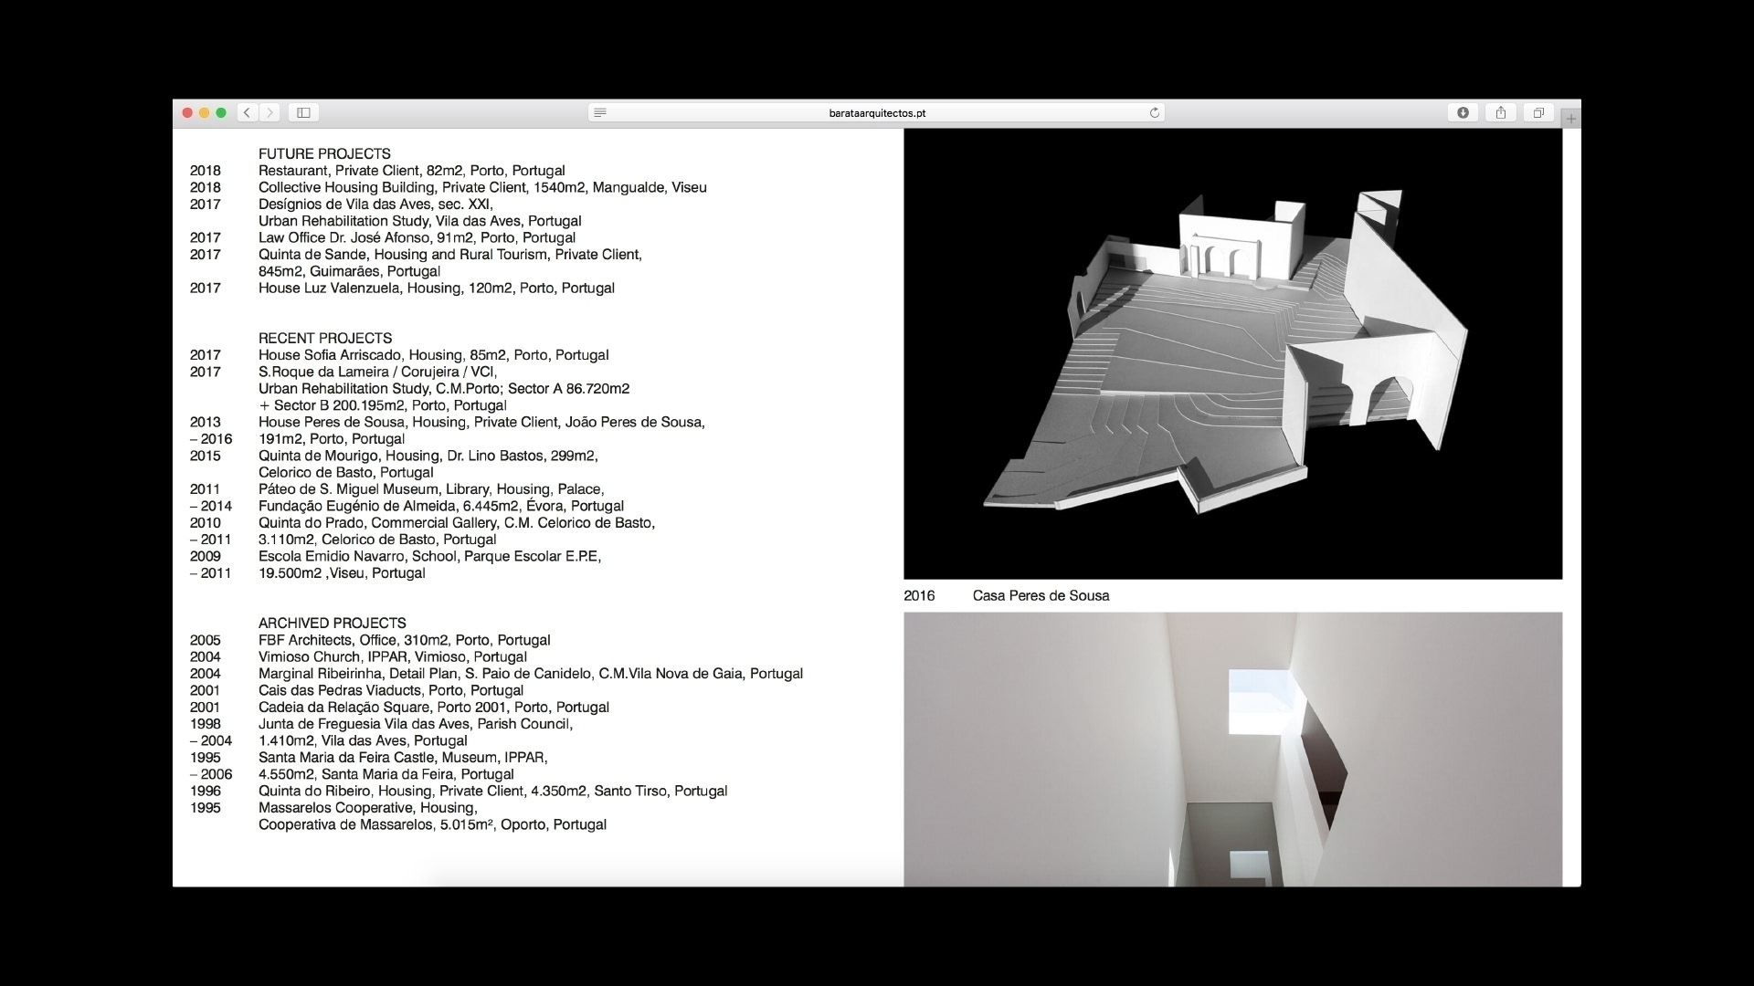Click the FUTURE PROJECTS section heading
The image size is (1754, 986).
pos(324,154)
